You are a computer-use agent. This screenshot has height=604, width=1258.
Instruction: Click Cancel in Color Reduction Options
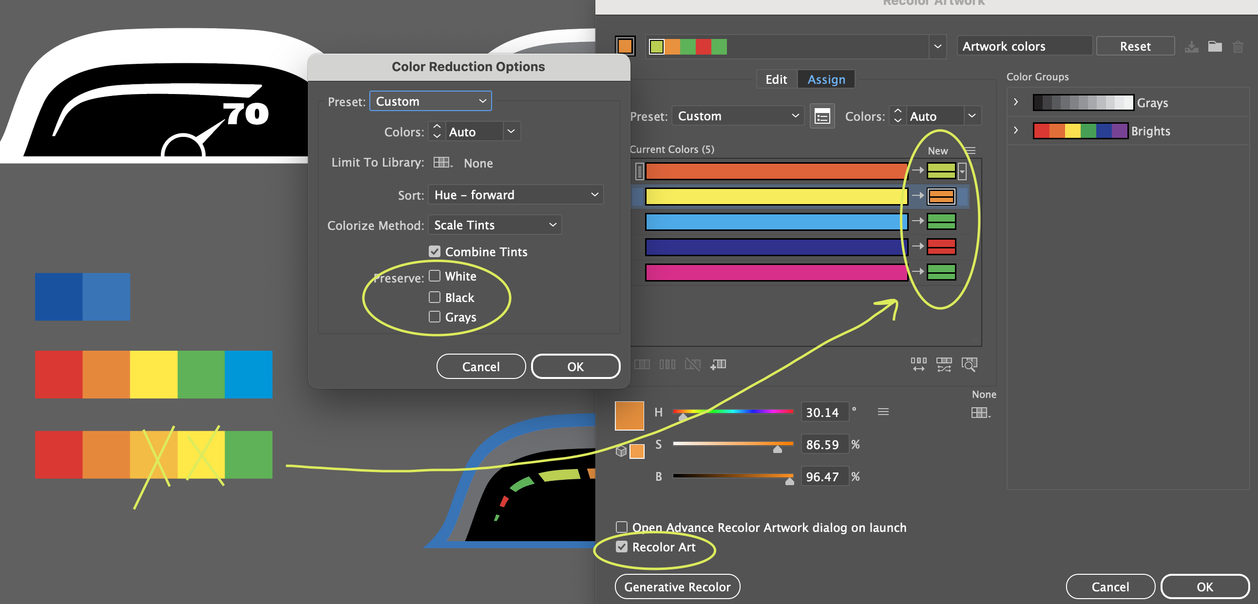(x=480, y=366)
